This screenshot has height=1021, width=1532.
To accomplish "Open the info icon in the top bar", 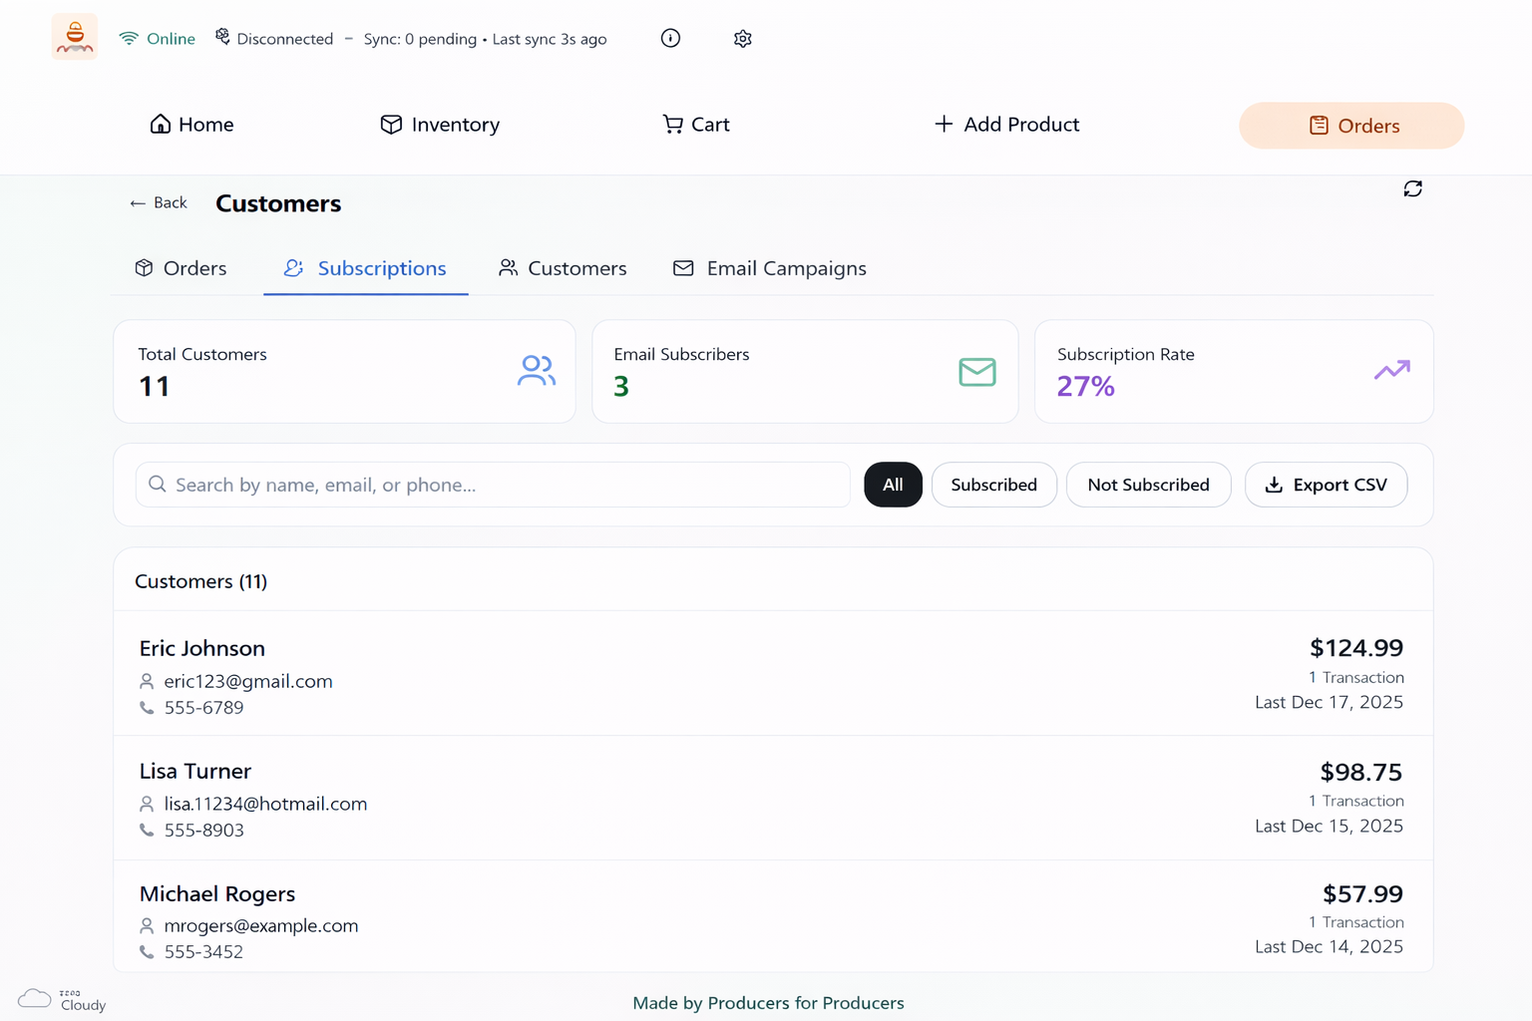I will [669, 38].
